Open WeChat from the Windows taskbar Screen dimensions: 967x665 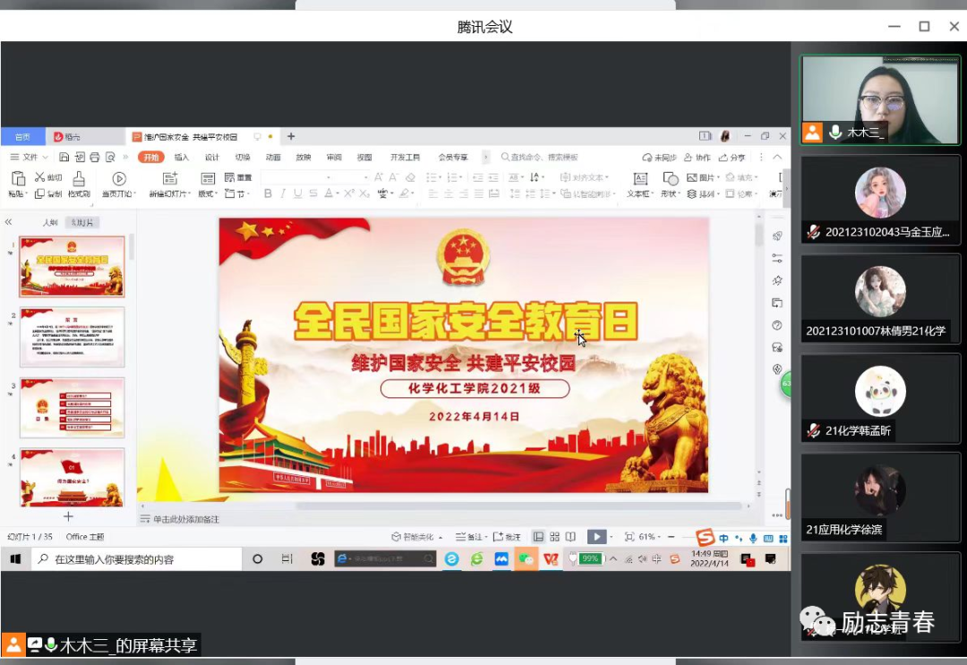526,559
